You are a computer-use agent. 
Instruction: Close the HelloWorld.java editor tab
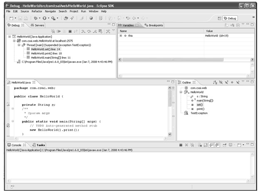pos(34,82)
